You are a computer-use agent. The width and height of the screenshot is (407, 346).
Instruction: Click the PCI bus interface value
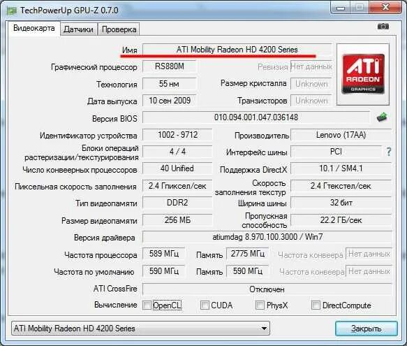(x=336, y=152)
